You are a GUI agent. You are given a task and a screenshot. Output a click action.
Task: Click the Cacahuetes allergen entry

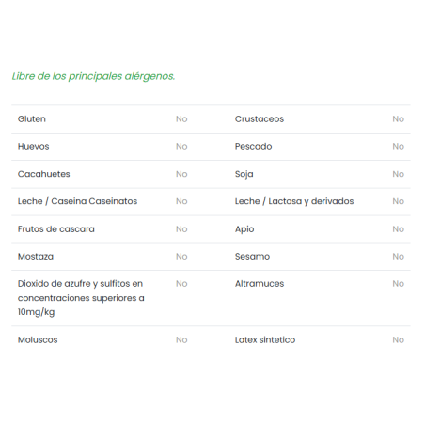[x=44, y=174]
